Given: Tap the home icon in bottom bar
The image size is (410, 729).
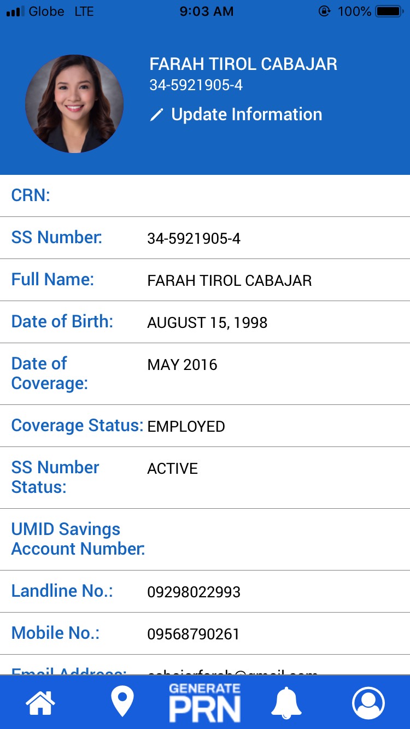Looking at the screenshot, I should tap(41, 702).
